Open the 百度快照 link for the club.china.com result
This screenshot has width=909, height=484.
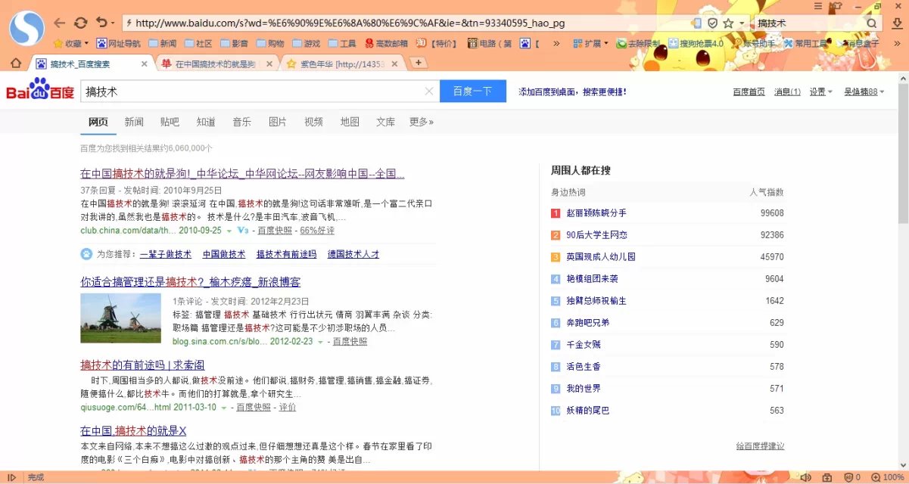click(275, 231)
